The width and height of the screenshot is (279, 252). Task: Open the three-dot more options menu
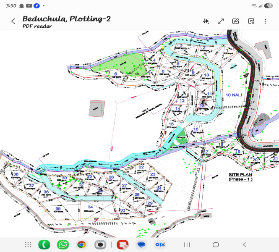pos(266,21)
